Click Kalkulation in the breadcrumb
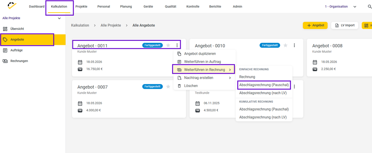The height and width of the screenshot is (153, 372). pyautogui.click(x=80, y=26)
